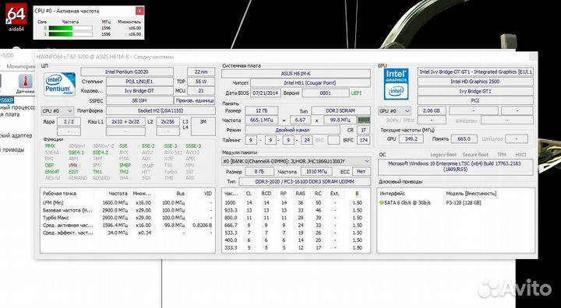Click the 665.1 МГц memory frequency field
The width and height of the screenshot is (561, 308).
tap(262, 120)
